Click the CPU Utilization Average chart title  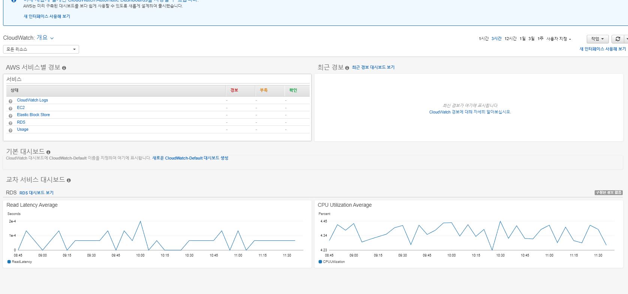pos(345,205)
